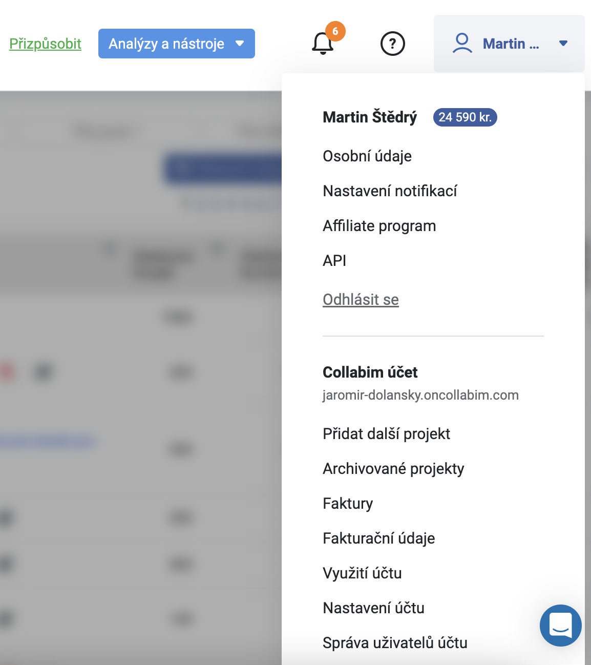Click the help question mark icon
591x665 pixels.
pyautogui.click(x=393, y=44)
